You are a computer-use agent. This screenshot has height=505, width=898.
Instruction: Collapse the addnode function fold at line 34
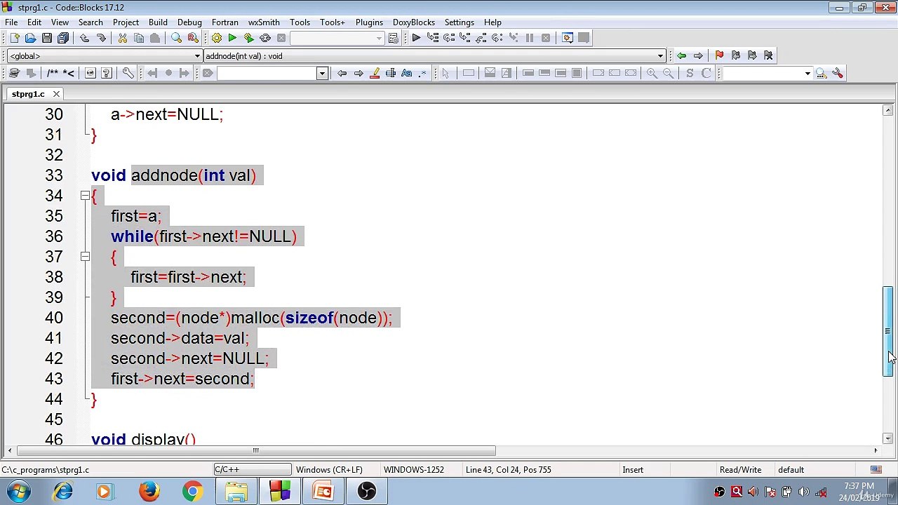pyautogui.click(x=85, y=196)
